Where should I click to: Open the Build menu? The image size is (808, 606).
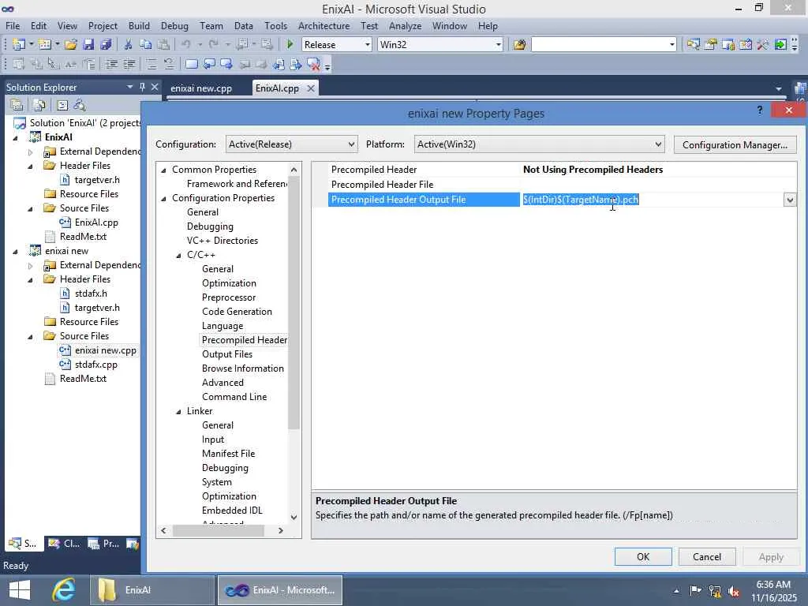pos(139,26)
